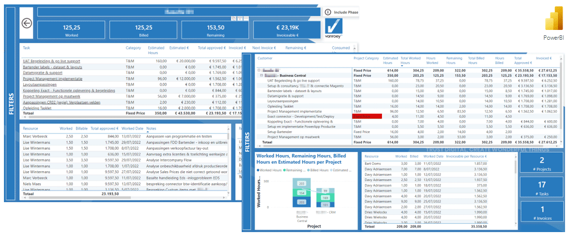Sort by Total approved € column in task table
Screen dimensions: 569x236
(x=212, y=48)
